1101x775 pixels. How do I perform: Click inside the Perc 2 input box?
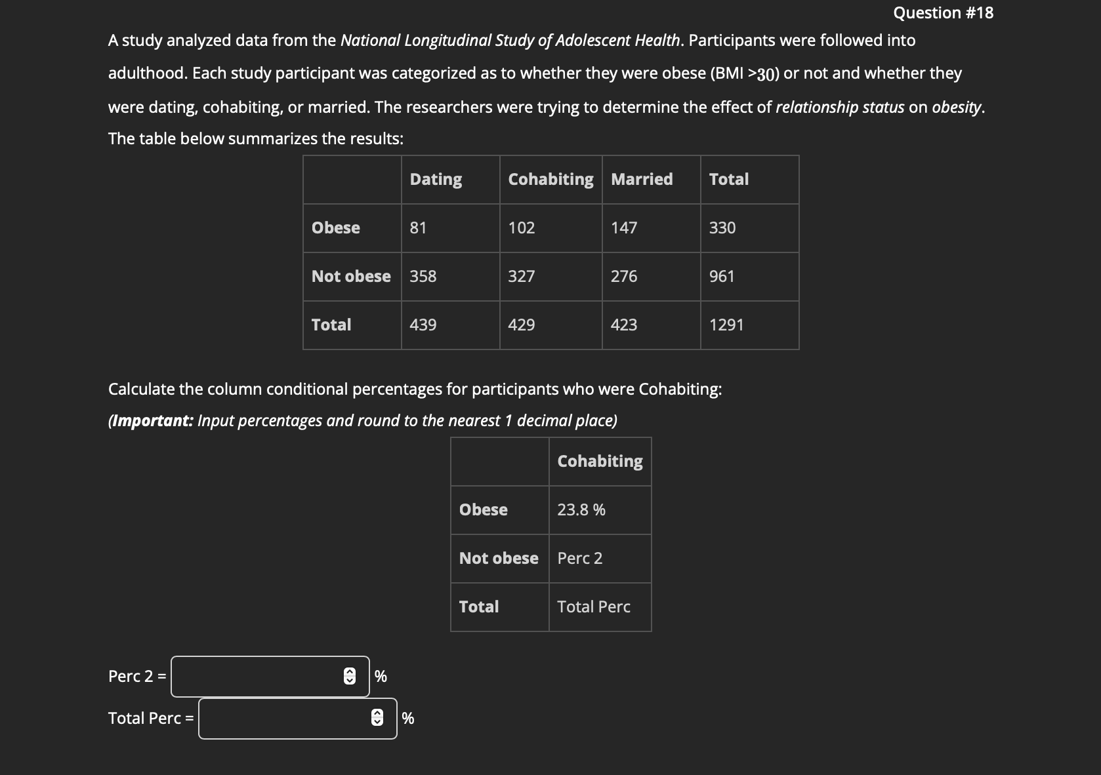(x=256, y=676)
